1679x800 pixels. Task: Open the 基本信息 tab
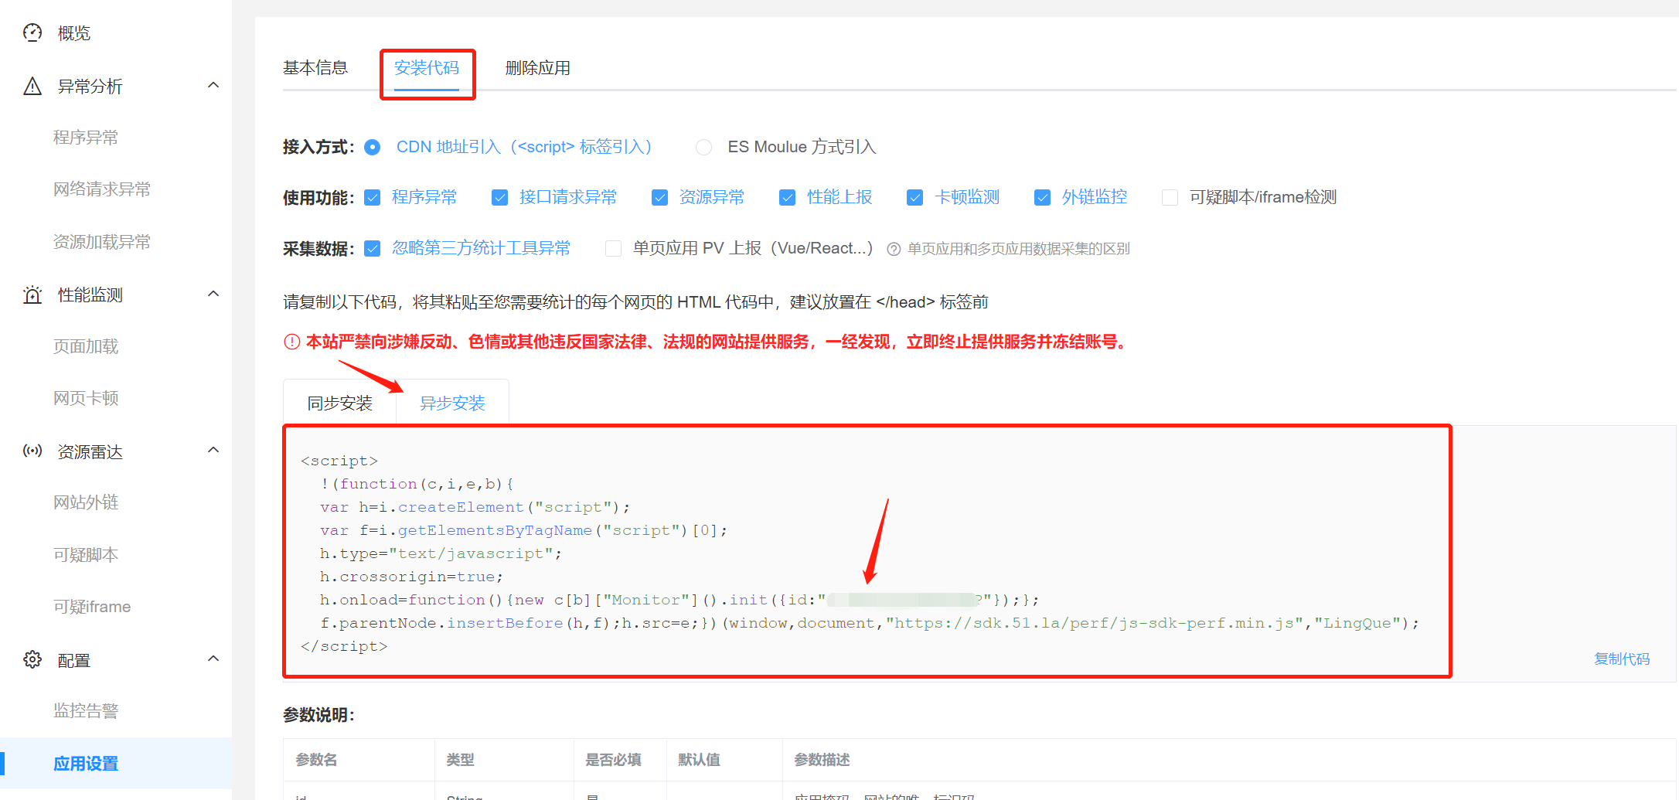(315, 68)
